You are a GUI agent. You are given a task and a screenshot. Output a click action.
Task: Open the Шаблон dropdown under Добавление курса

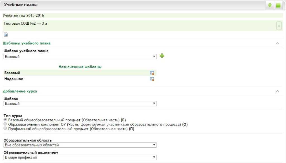pos(80,104)
